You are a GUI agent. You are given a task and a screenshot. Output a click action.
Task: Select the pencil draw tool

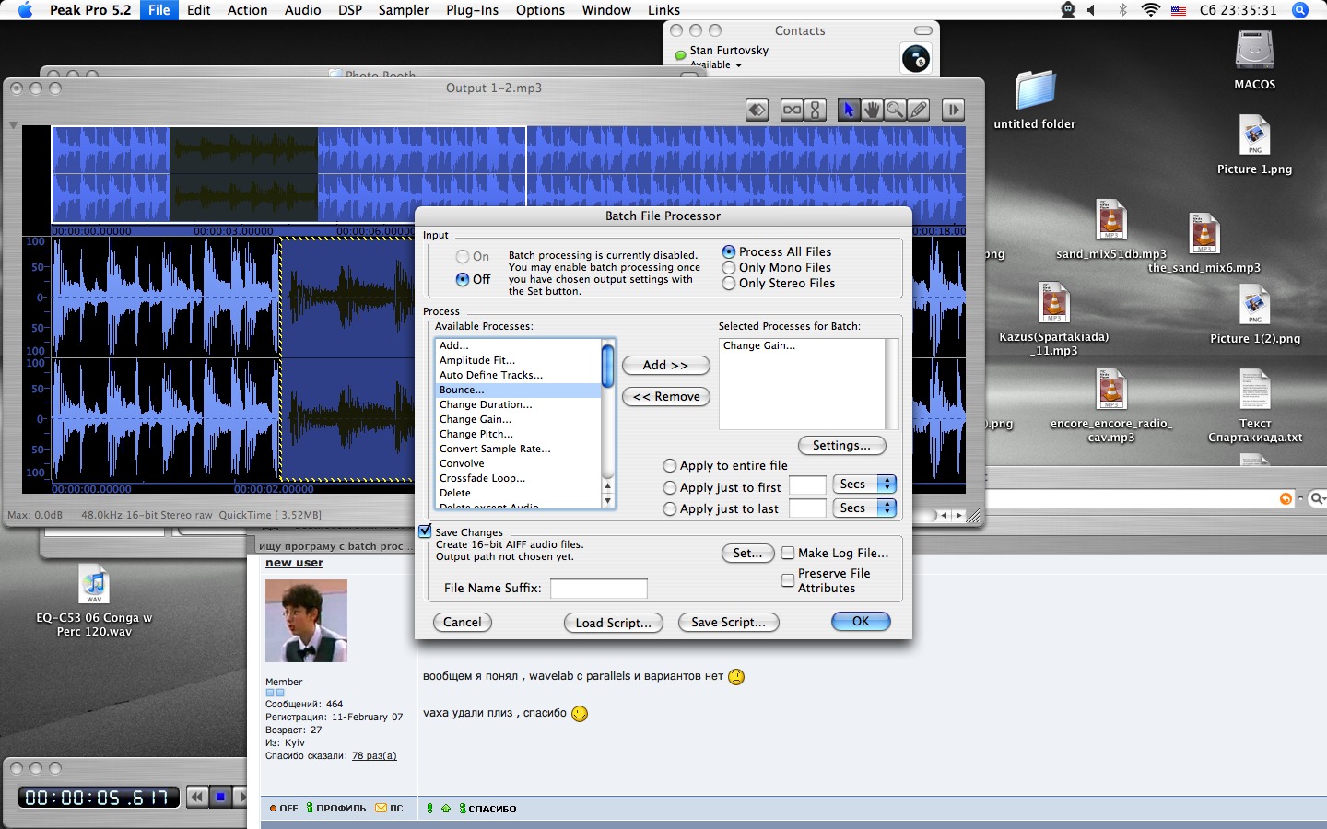coord(918,110)
